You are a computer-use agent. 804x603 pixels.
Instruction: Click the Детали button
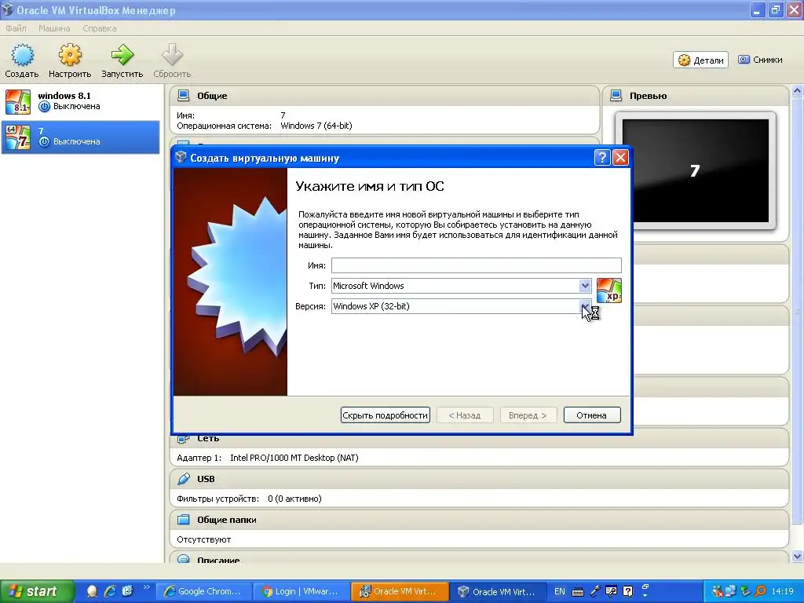pos(700,60)
